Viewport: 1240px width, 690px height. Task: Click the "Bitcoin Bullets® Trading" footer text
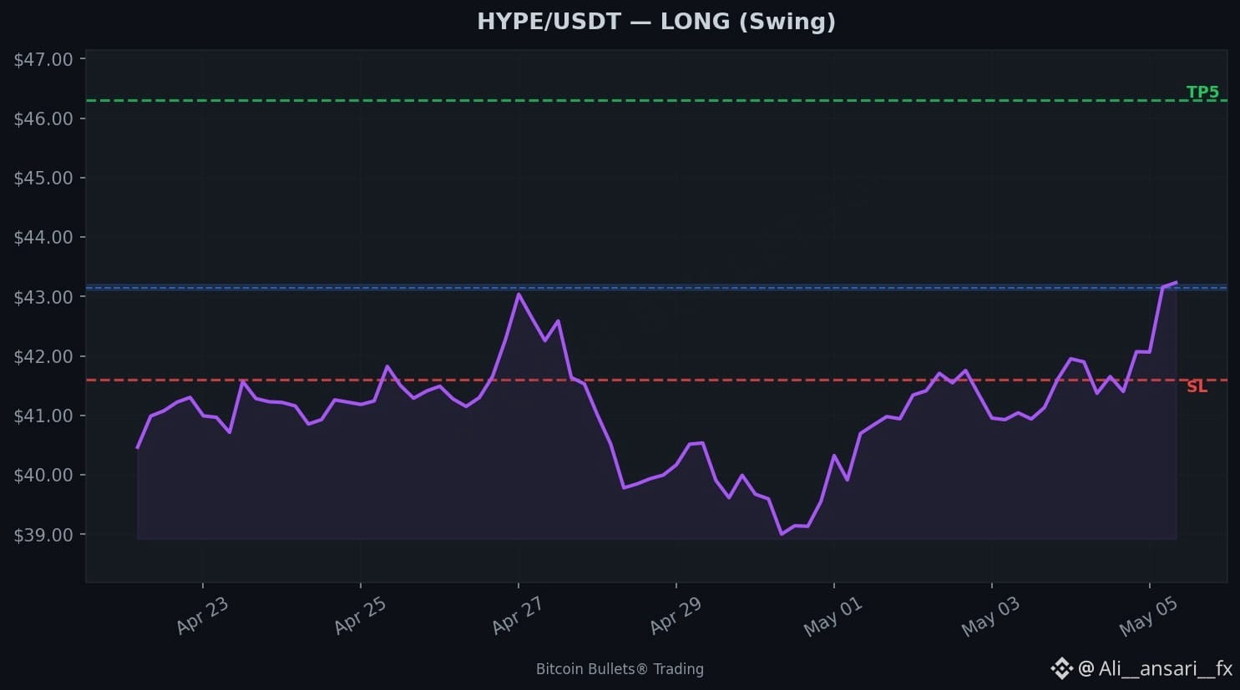click(620, 669)
